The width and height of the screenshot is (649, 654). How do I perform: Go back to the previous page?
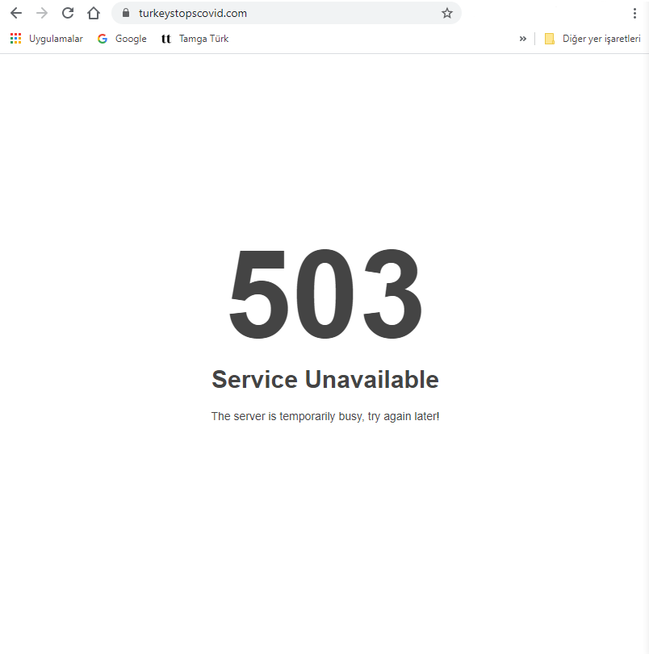(16, 14)
